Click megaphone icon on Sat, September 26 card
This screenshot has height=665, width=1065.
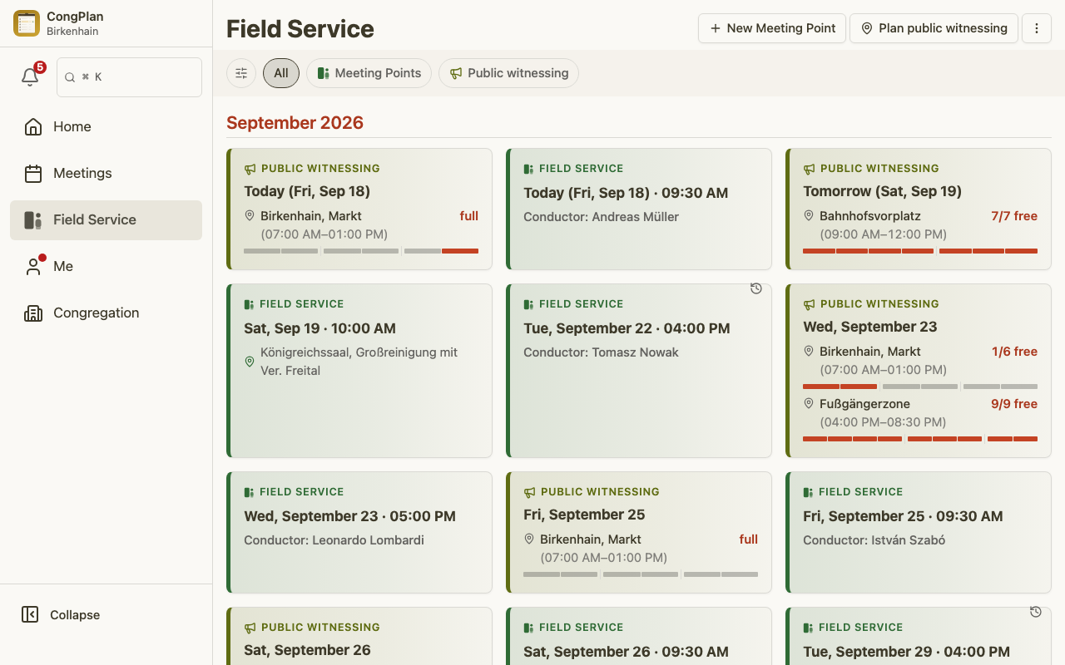pyautogui.click(x=250, y=628)
